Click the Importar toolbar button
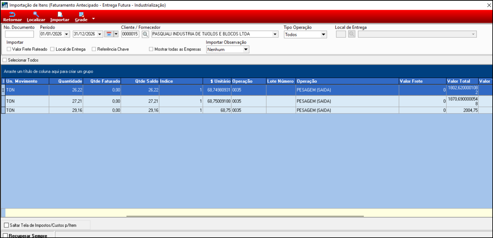Image resolution: width=493 pixels, height=238 pixels. point(60,17)
